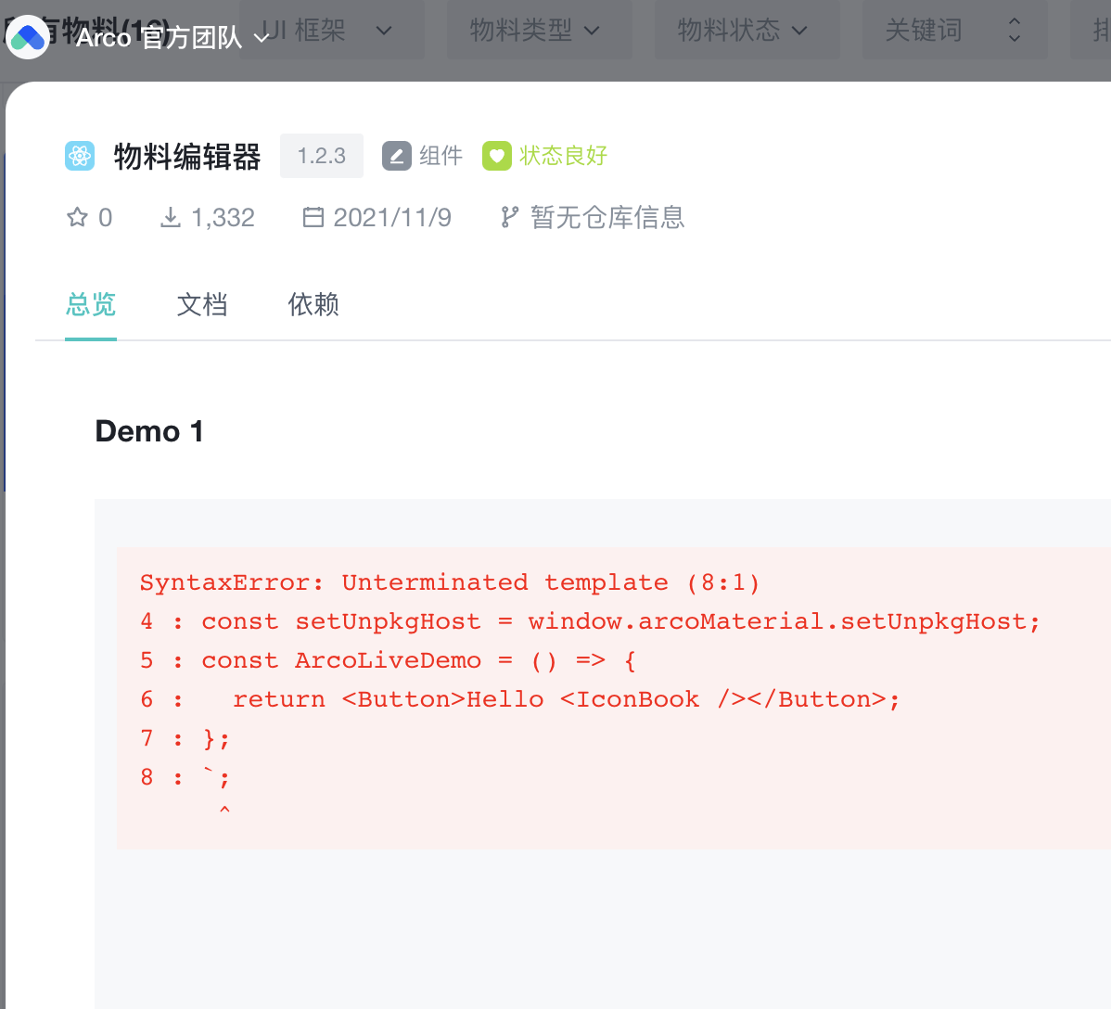The height and width of the screenshot is (1009, 1111).
Task: Click the Arco logo icon
Action: click(28, 37)
